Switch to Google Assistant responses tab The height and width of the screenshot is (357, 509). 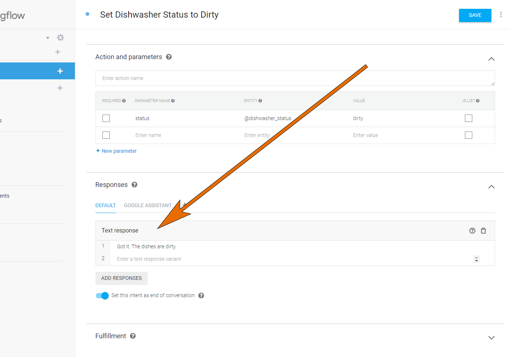(148, 205)
